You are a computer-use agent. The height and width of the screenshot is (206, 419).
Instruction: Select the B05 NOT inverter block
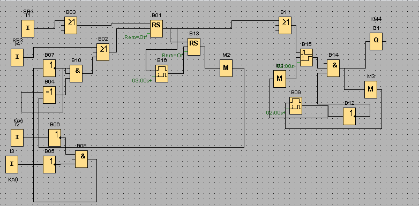pyautogui.click(x=49, y=165)
